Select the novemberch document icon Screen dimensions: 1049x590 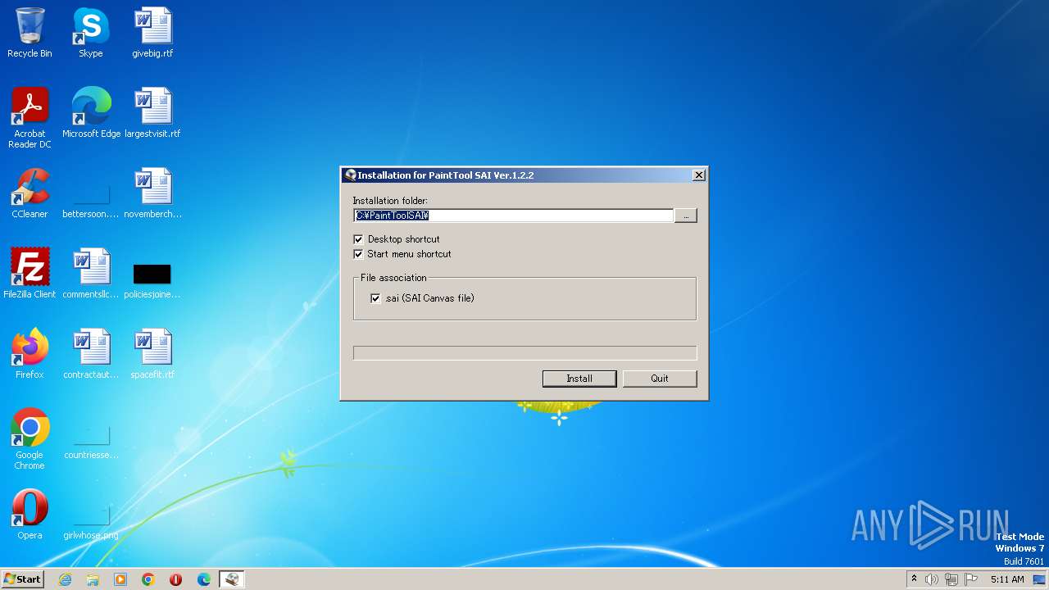click(152, 193)
